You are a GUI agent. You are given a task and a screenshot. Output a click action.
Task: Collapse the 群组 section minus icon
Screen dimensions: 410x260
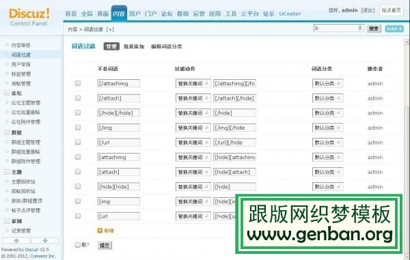click(7, 132)
